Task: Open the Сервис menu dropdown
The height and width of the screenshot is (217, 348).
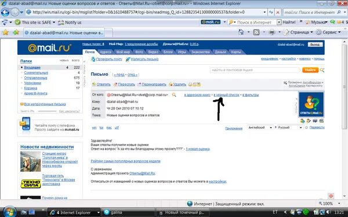Action: (x=328, y=32)
